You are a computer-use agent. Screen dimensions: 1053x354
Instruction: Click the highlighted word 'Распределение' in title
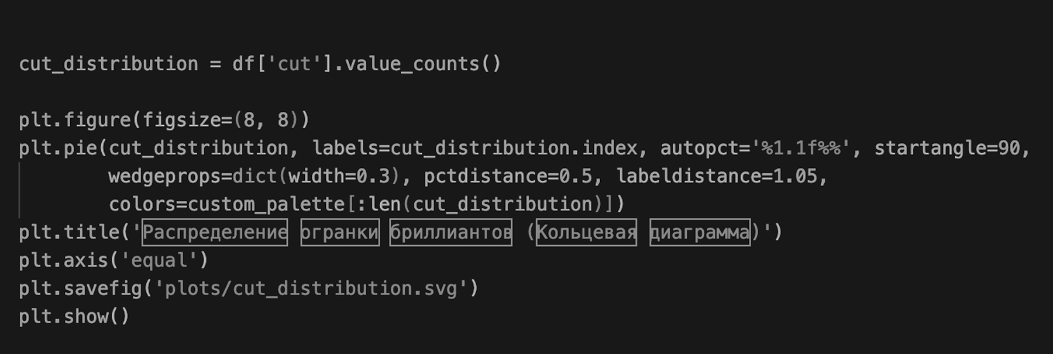215,232
